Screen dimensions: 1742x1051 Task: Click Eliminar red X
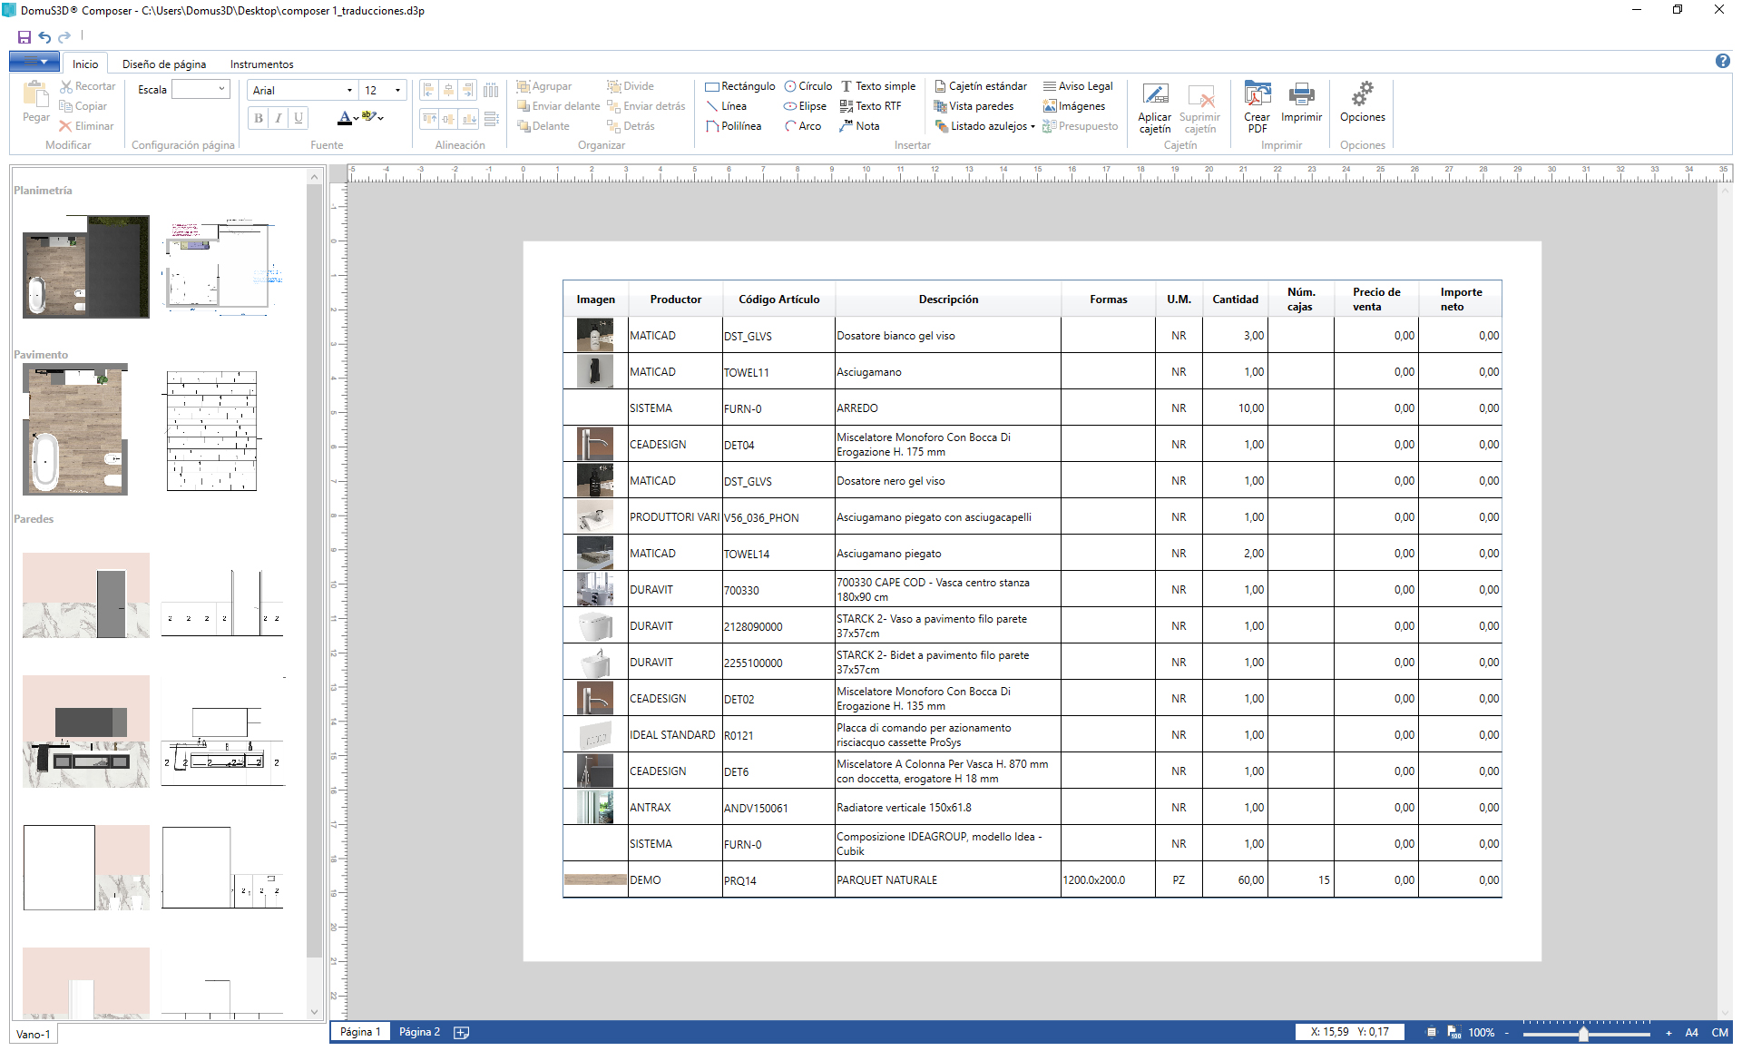tap(87, 126)
